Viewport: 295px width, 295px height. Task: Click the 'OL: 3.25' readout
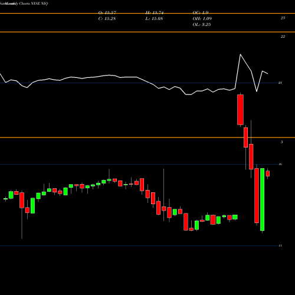[x=202, y=25]
